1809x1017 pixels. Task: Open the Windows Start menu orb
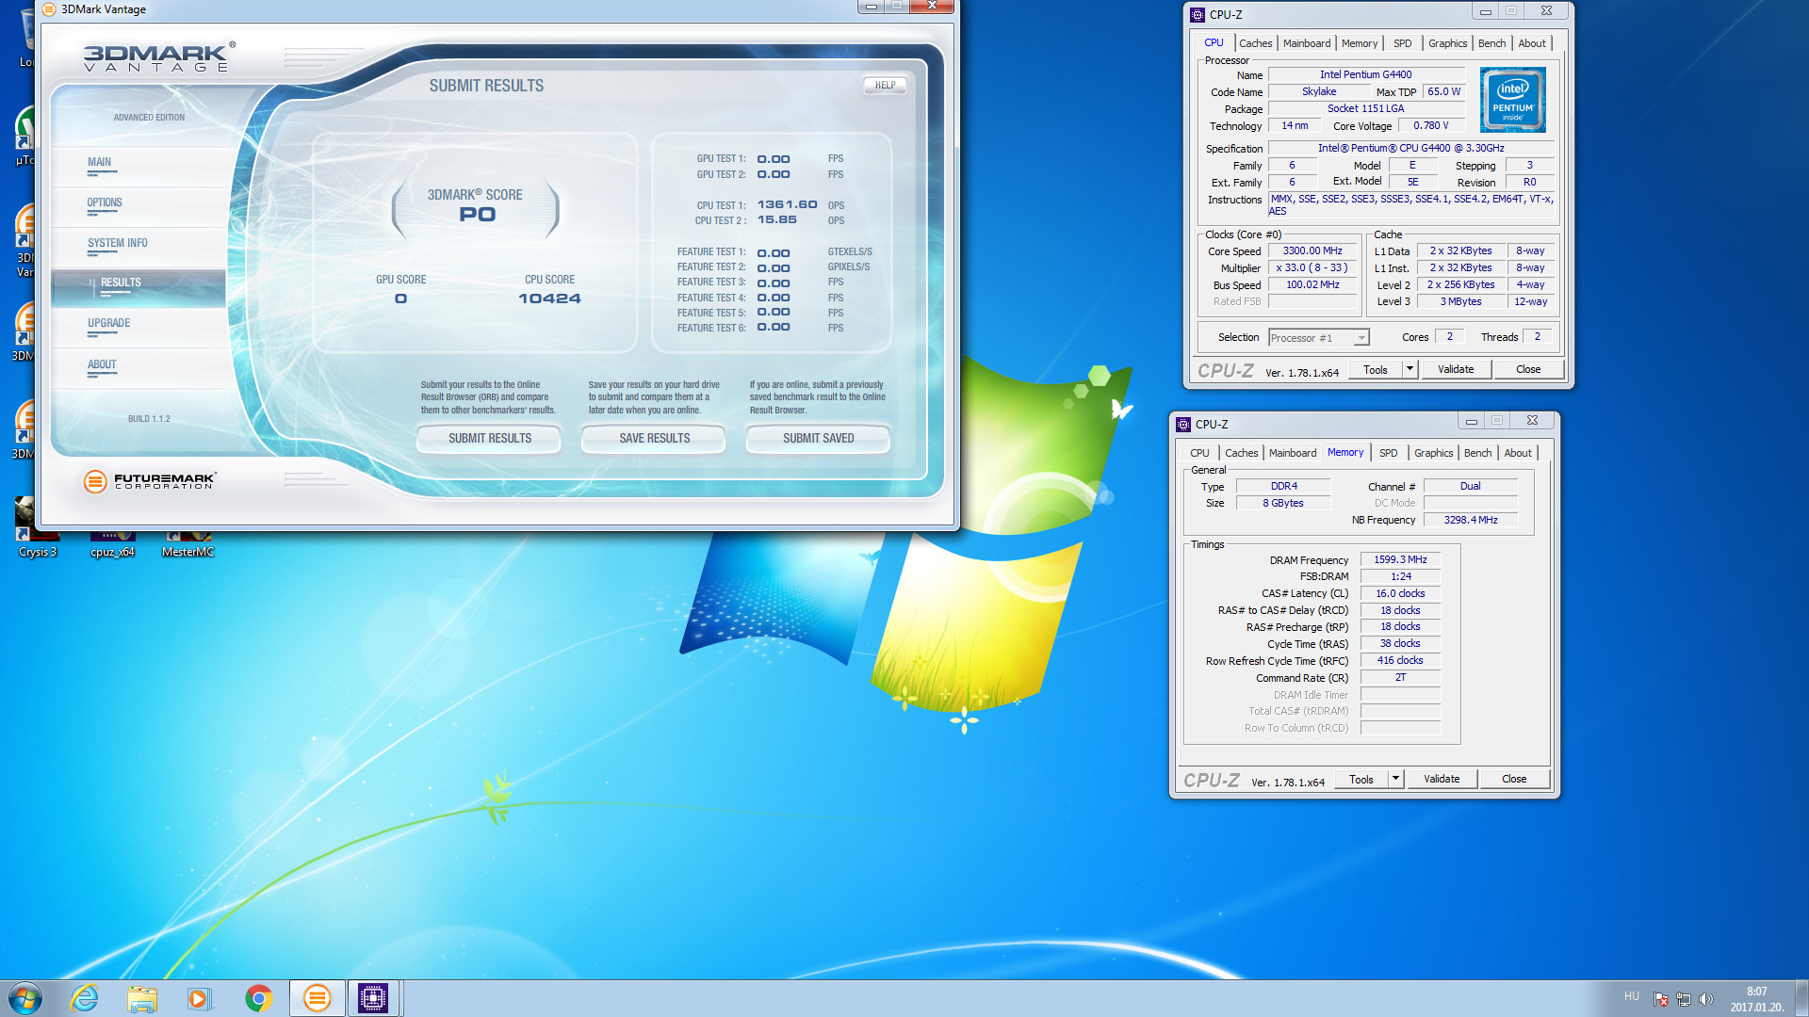tap(25, 998)
